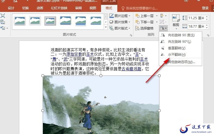Apply the first picture style thumbnail
The height and width of the screenshot is (134, 214).
click(20, 21)
